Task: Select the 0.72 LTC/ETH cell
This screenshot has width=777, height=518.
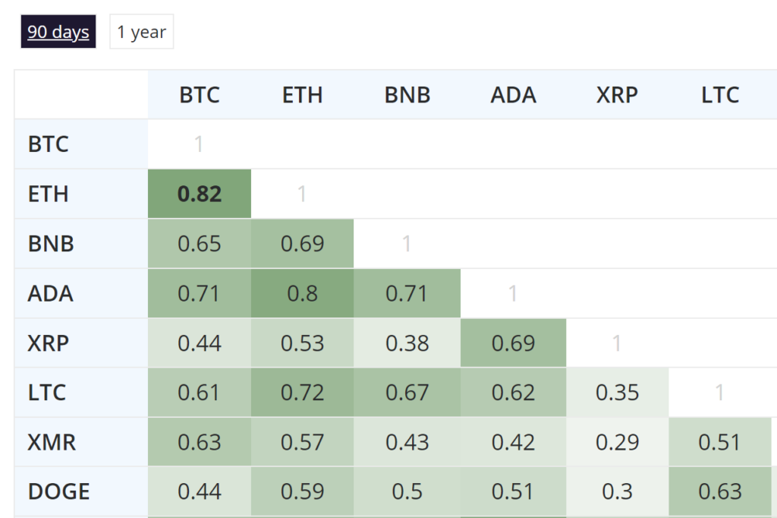Action: coord(302,393)
